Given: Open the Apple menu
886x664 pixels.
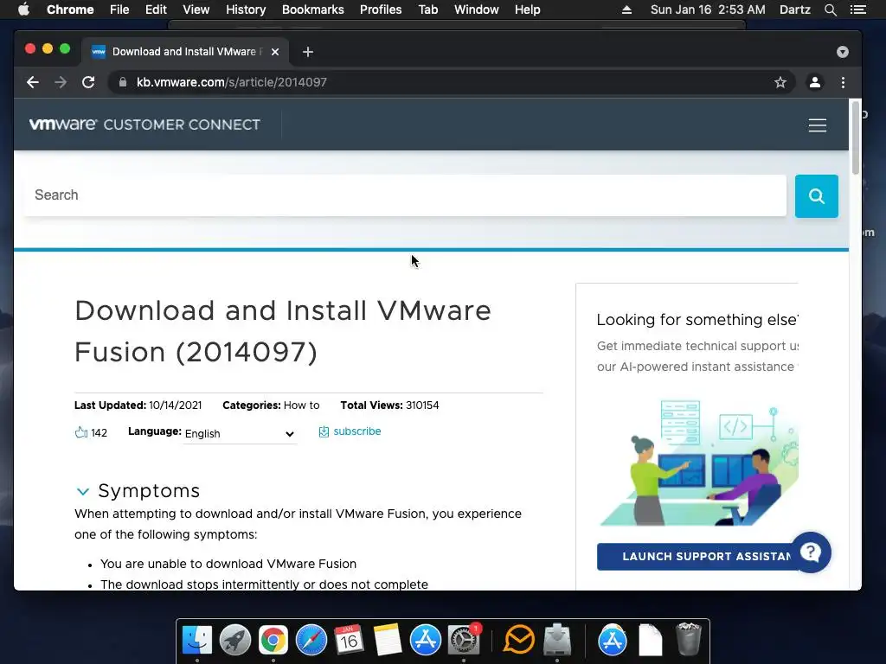Looking at the screenshot, I should pos(23,10).
